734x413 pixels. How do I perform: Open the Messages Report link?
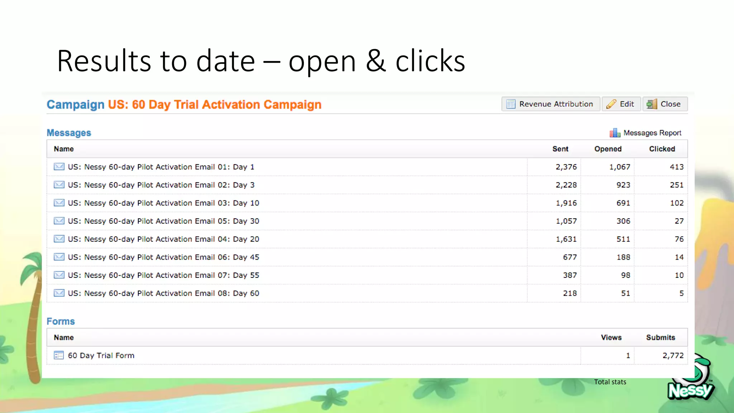652,133
